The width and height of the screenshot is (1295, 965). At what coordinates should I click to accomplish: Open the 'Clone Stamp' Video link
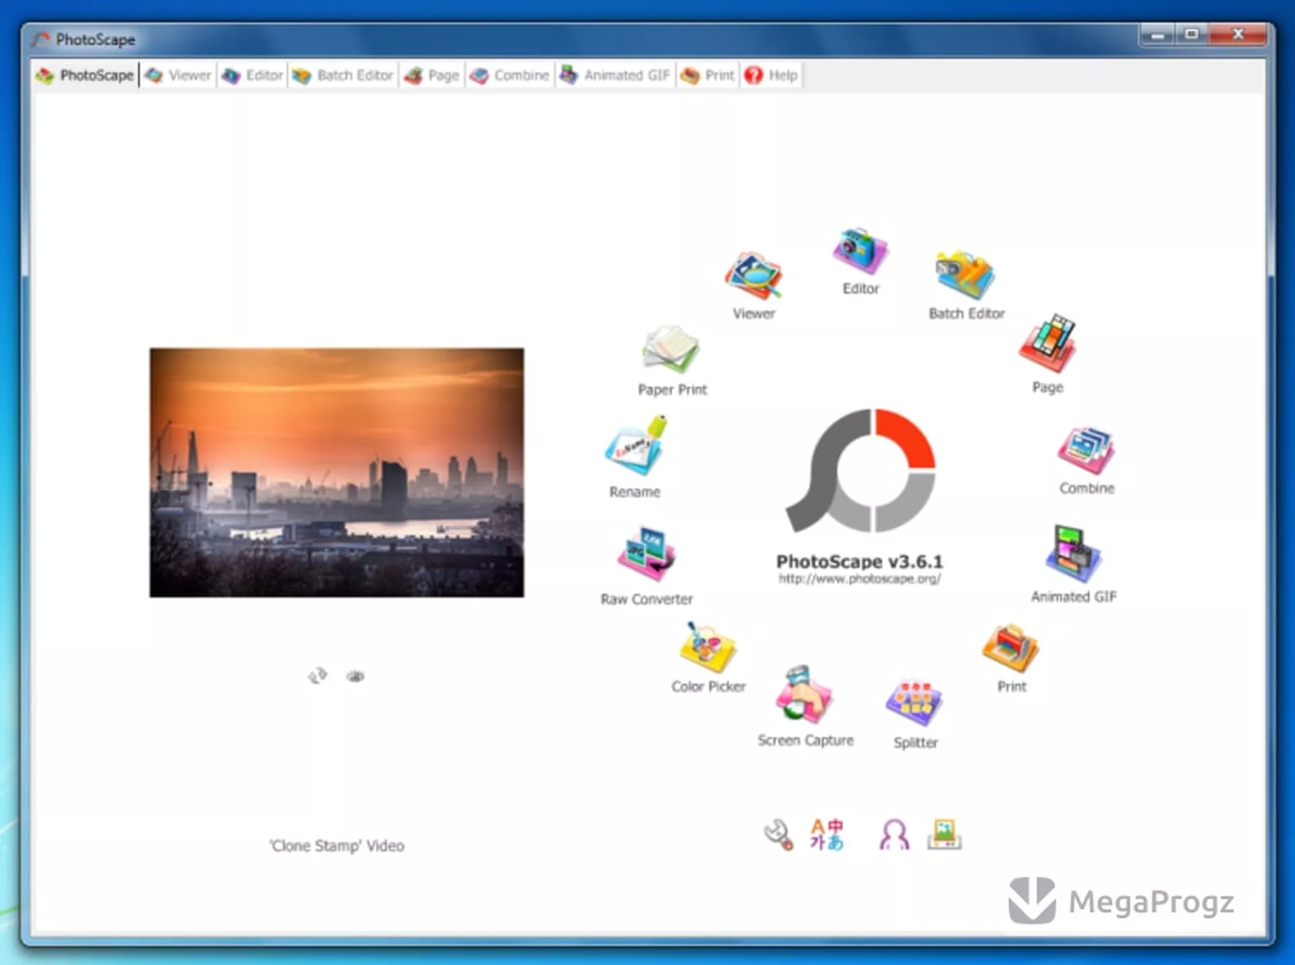[337, 846]
